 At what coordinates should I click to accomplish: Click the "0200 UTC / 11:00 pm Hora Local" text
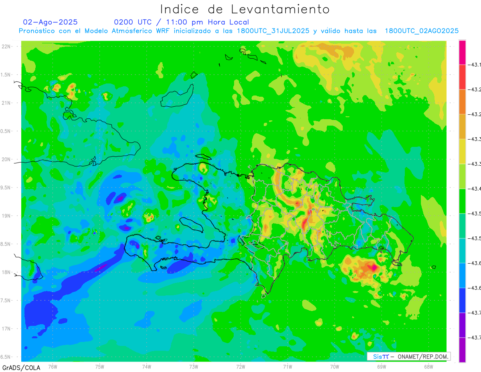coord(181,22)
